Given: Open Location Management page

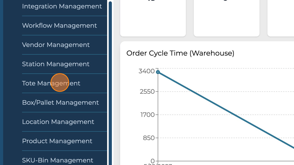Looking at the screenshot, I should click(58, 122).
